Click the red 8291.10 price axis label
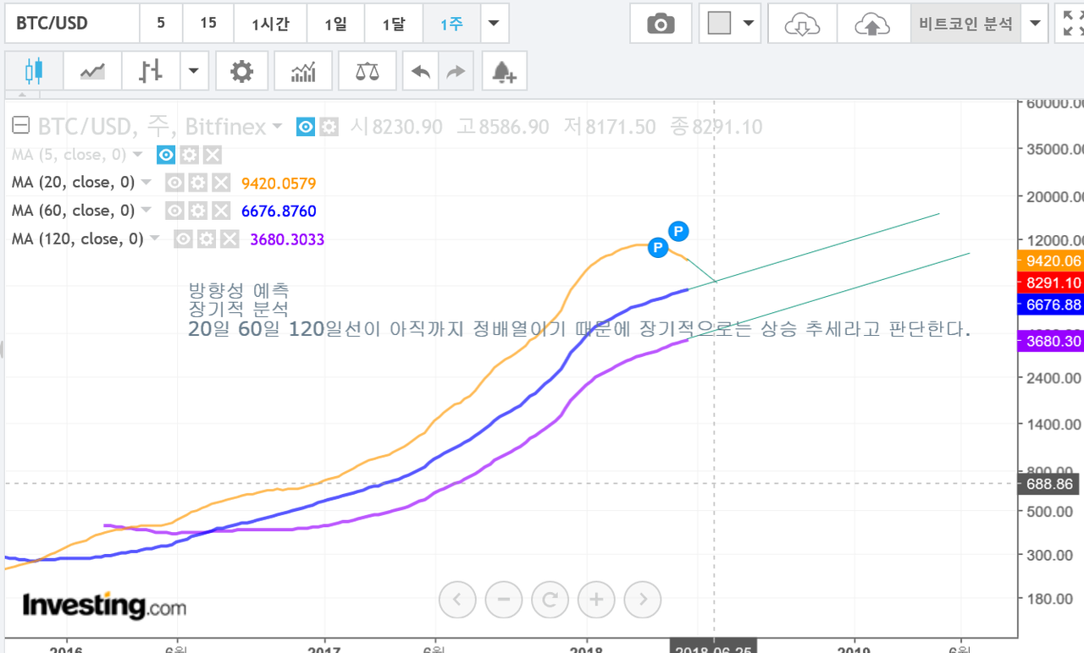Image resolution: width=1084 pixels, height=653 pixels. coord(1051,283)
